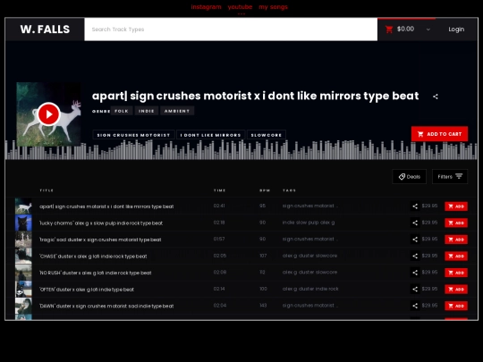483x362 pixels.
Task: Select the INDIE genre tag
Action: 147,111
